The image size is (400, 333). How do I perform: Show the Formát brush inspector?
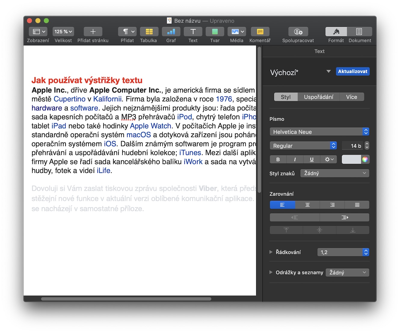(336, 32)
